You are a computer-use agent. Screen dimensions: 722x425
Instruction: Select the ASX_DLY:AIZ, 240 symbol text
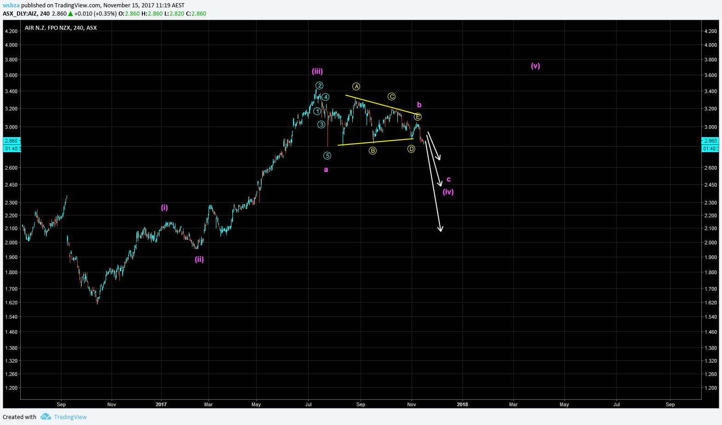[x=26, y=14]
